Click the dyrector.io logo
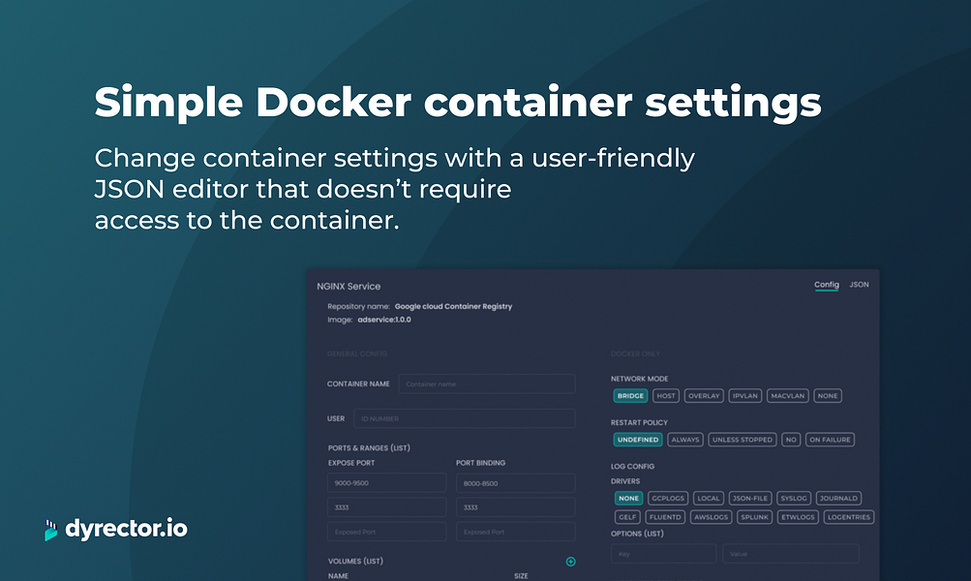Viewport: 971px width, 581px height. pyautogui.click(x=116, y=529)
